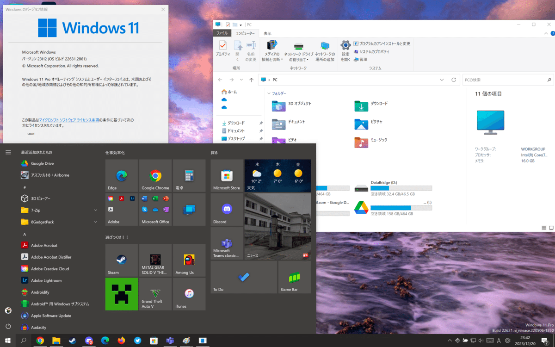This screenshot has width=555, height=347.
Task: Click 設定を開く gear in Explorer ribbon
Action: (x=345, y=51)
